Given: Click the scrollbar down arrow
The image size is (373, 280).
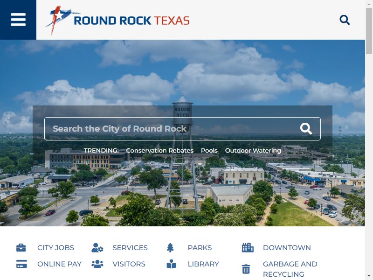Looking at the screenshot, I should coord(369,277).
